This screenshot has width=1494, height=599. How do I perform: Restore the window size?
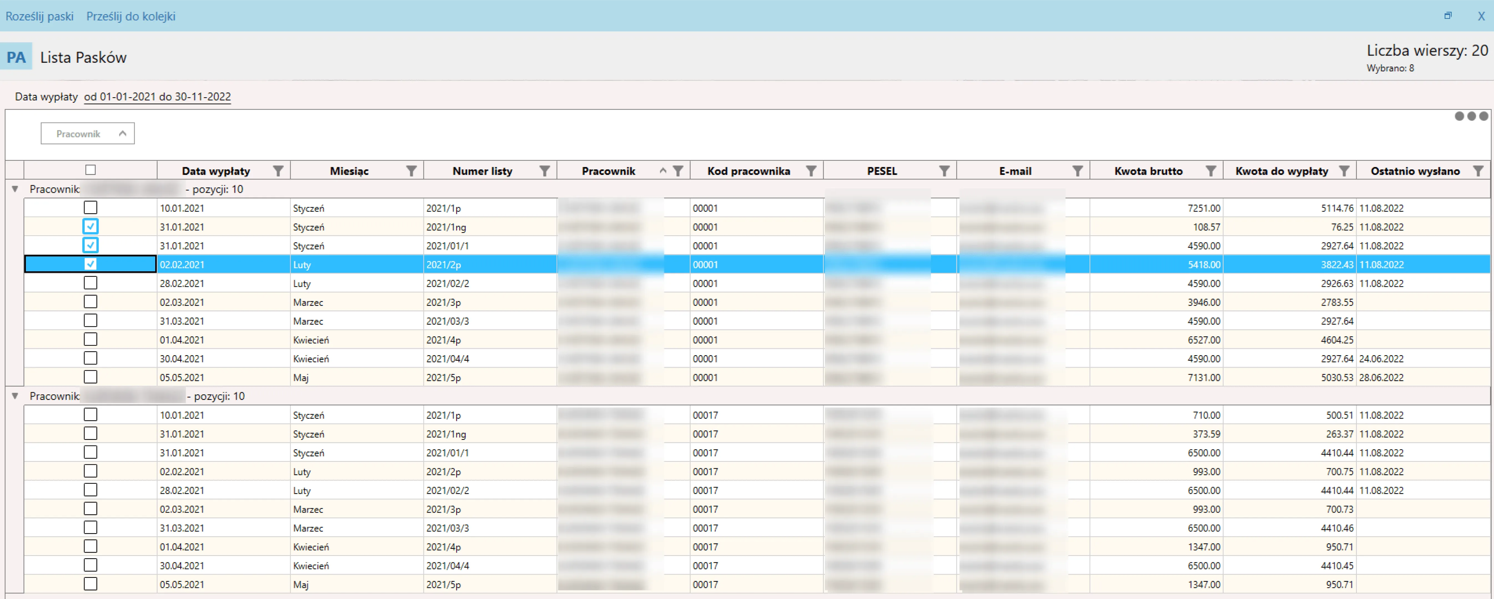[x=1448, y=16]
